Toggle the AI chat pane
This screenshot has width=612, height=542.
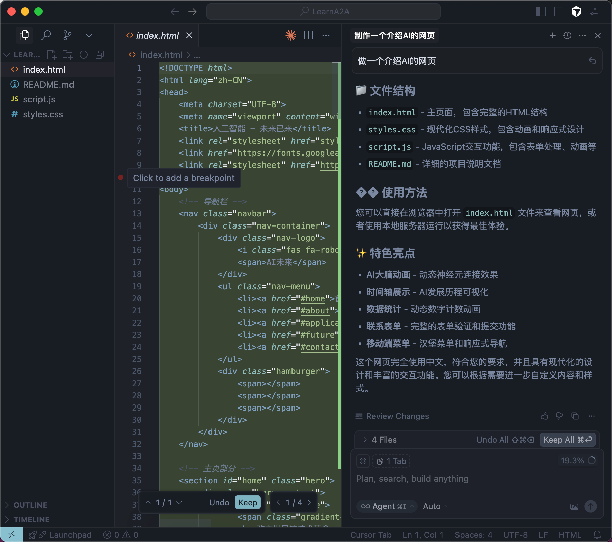click(x=576, y=11)
